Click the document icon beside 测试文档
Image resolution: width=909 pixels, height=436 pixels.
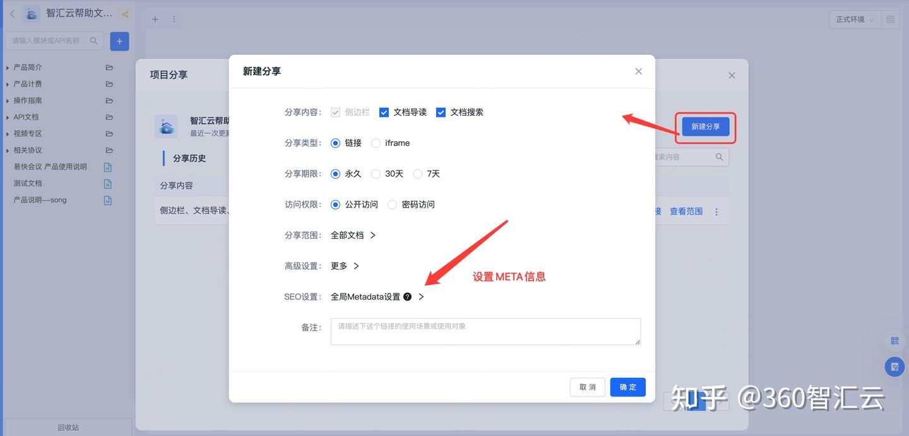(x=108, y=184)
